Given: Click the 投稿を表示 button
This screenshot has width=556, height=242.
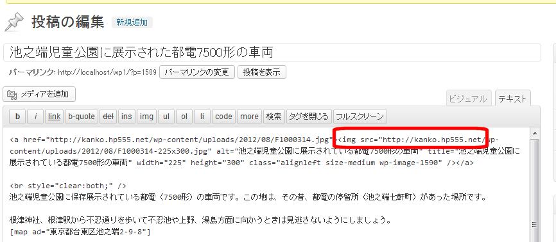Looking at the screenshot, I should click(x=262, y=72).
